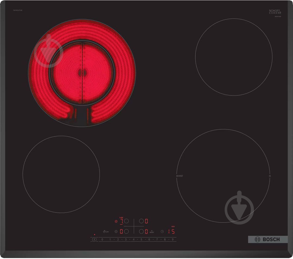Click the Schott Ceran logo
Viewport: 293px width, 259px height.
[275, 12]
